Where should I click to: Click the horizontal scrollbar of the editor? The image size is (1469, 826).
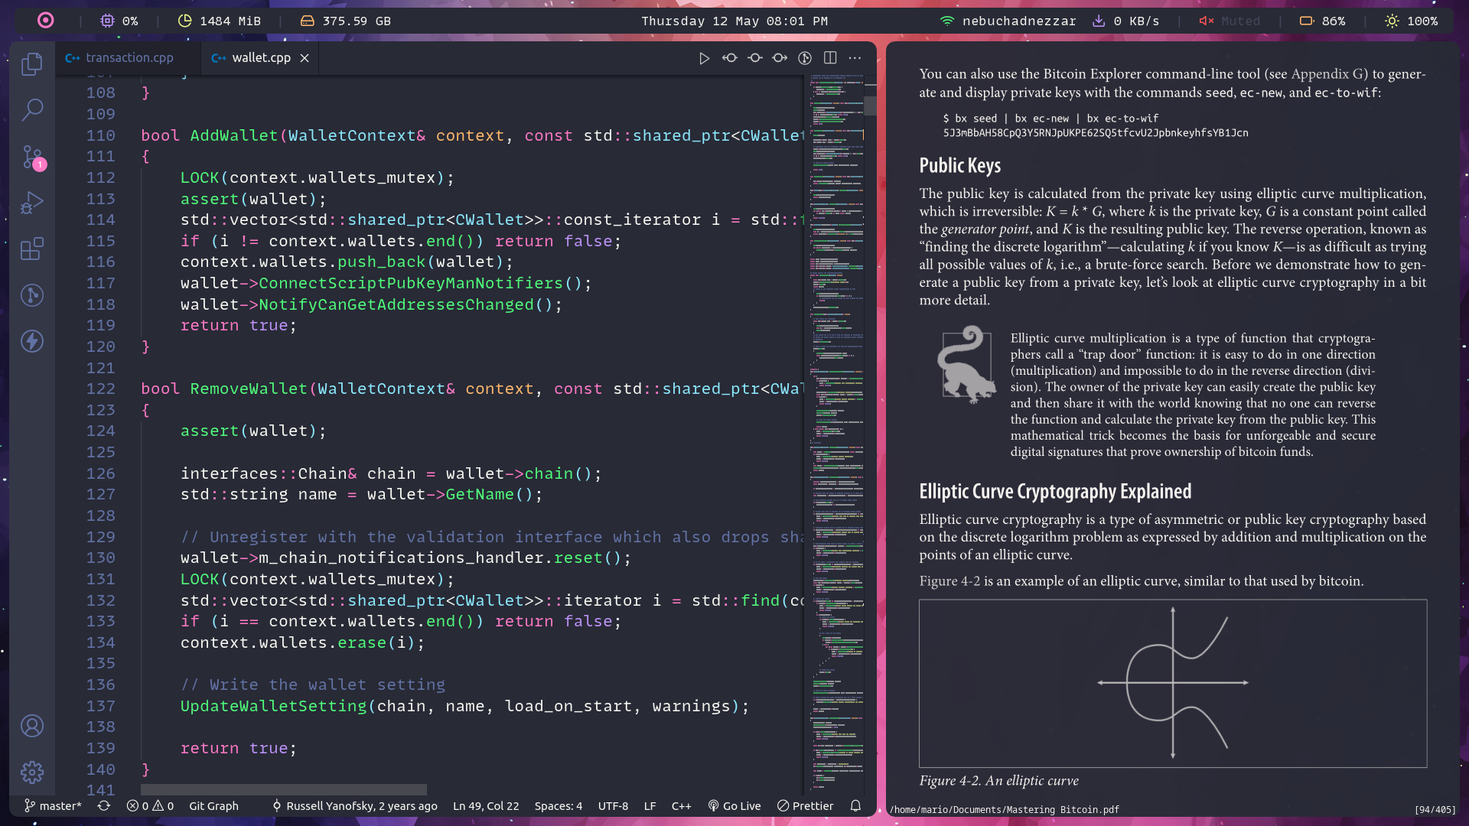click(x=284, y=789)
